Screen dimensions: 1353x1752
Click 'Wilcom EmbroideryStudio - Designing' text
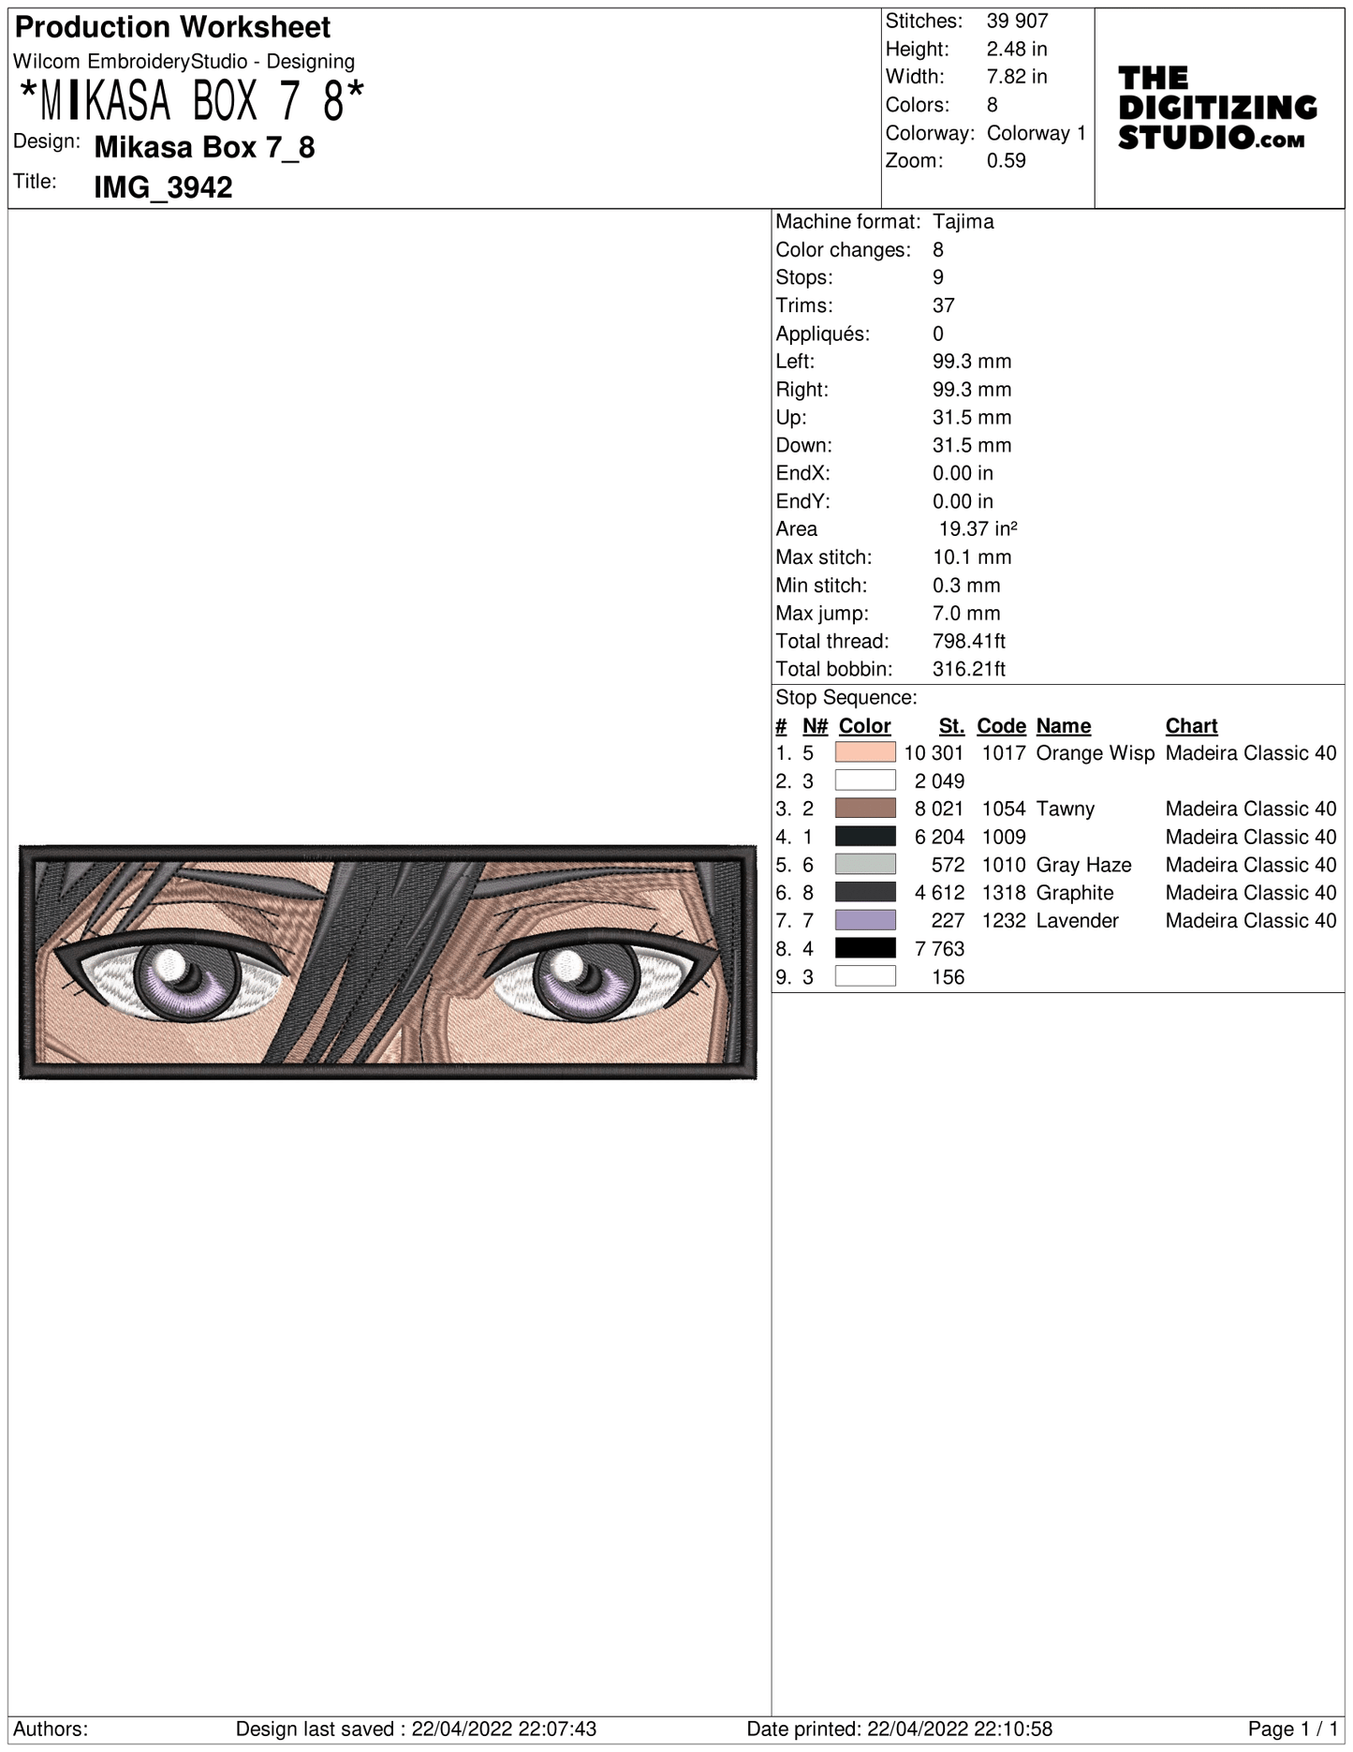[x=184, y=62]
